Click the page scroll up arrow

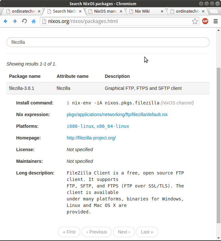point(218,30)
